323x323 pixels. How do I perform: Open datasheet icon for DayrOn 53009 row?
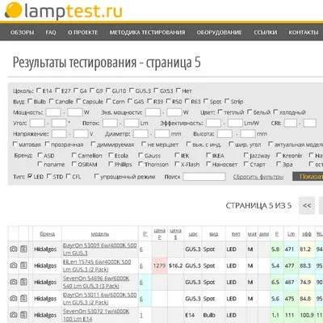point(23,250)
